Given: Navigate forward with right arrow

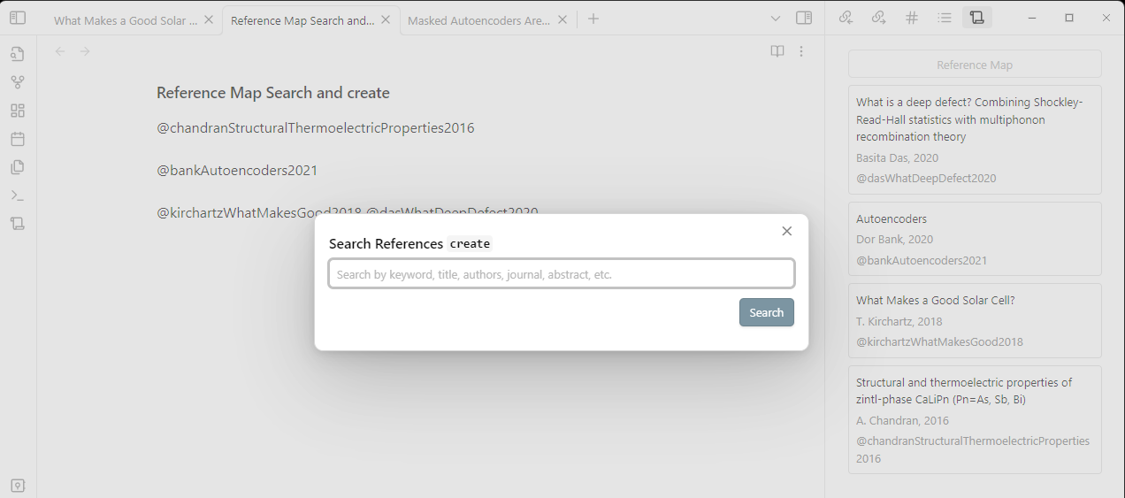Looking at the screenshot, I should (85, 51).
